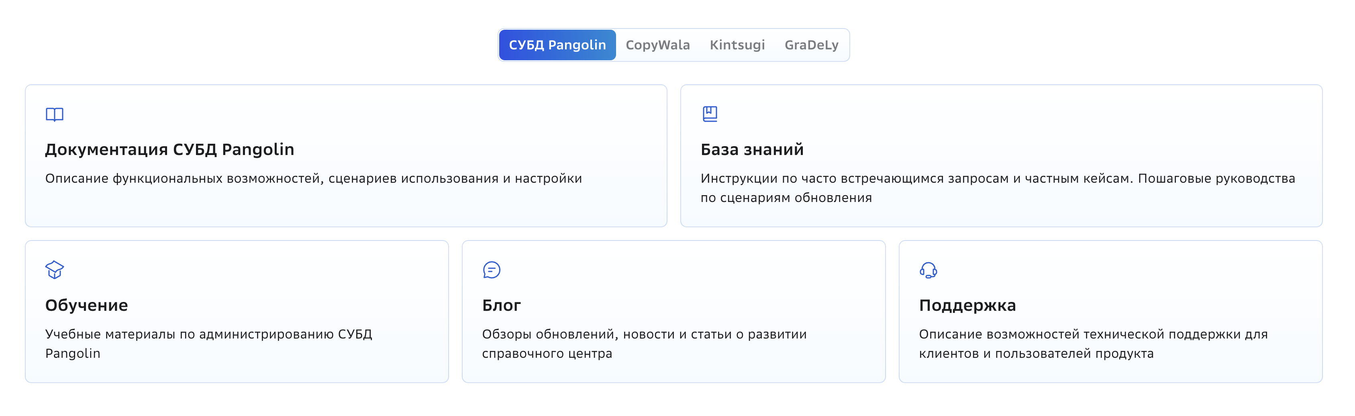Switch to the Kintsugi tab
Image resolution: width=1355 pixels, height=416 pixels.
[737, 45]
